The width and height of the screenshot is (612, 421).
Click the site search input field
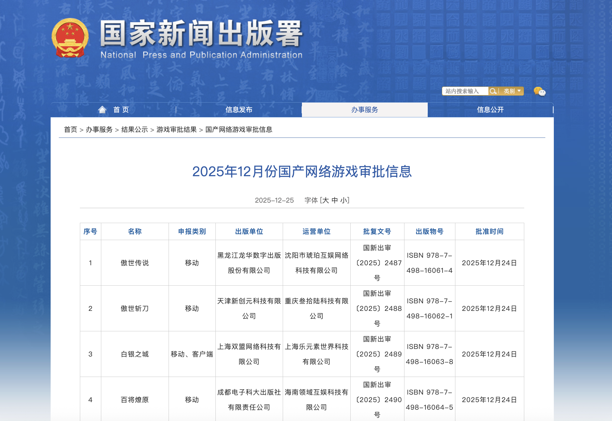click(x=465, y=91)
